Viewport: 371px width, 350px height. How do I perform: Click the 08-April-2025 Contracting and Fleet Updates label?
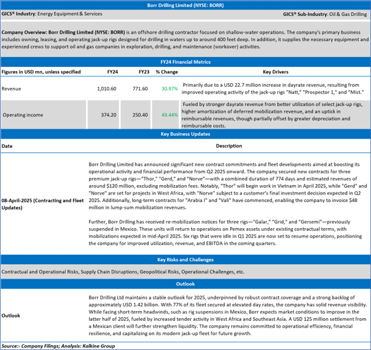click(43, 204)
